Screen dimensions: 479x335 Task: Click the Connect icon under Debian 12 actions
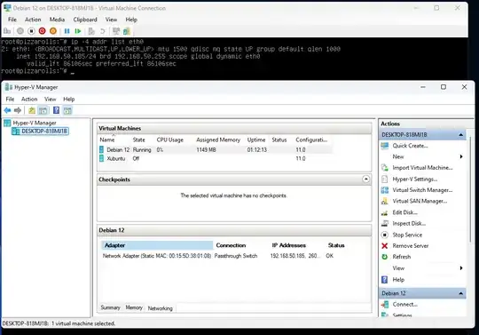(x=385, y=305)
